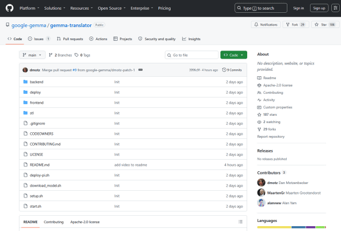
Task: Expand the commit message details ellipsis
Action: pyautogui.click(x=141, y=70)
